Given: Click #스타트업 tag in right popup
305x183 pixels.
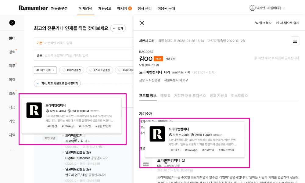Looking at the screenshot, I should 208,150.
